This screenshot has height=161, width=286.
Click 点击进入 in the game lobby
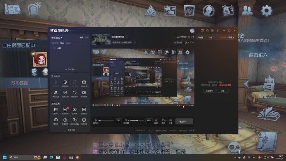coord(258,55)
